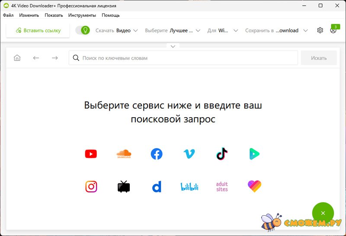346x236 pixels.
Task: Open the Файл menu
Action: click(x=8, y=15)
